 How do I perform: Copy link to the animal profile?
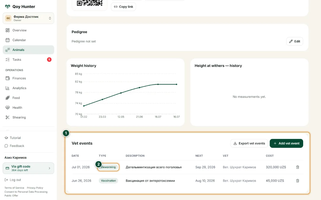click(x=123, y=7)
